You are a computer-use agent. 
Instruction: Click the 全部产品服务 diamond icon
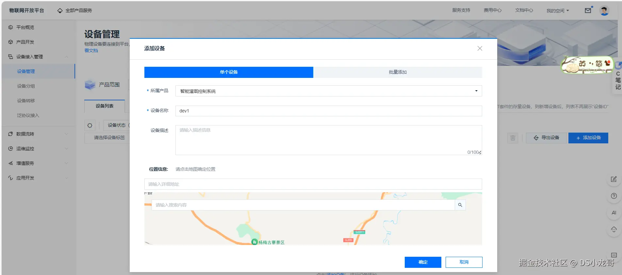point(60,10)
